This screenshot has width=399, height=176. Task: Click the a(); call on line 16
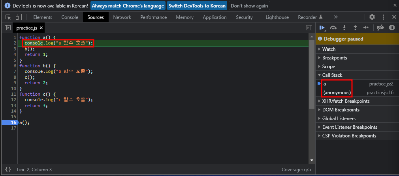point(24,122)
